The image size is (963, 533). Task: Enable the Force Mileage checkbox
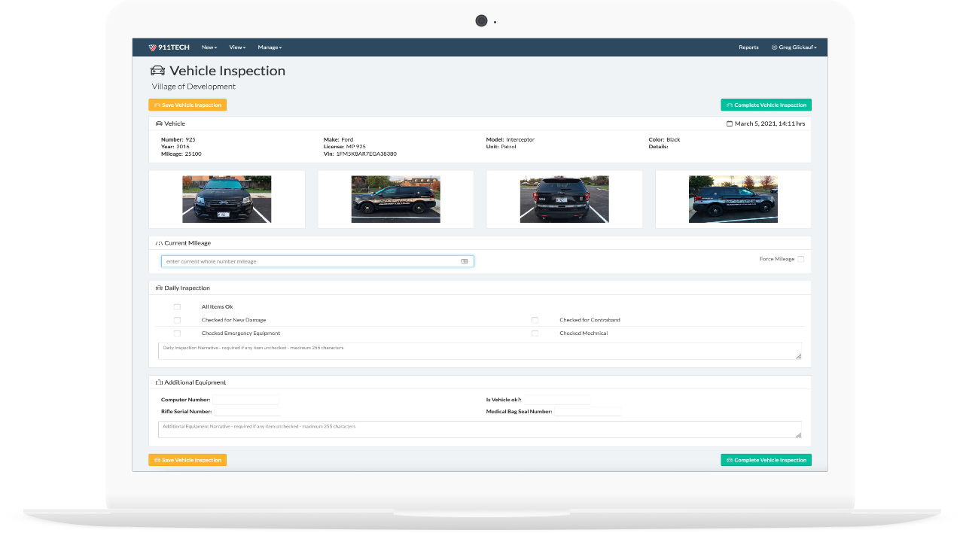(800, 259)
